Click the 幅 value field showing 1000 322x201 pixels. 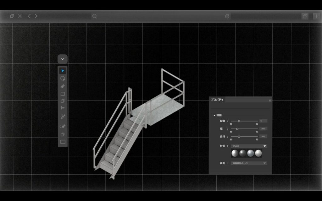(263, 129)
